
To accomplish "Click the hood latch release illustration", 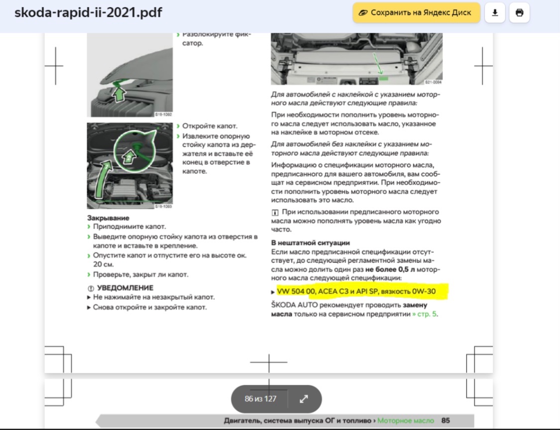I will coord(129,75).
